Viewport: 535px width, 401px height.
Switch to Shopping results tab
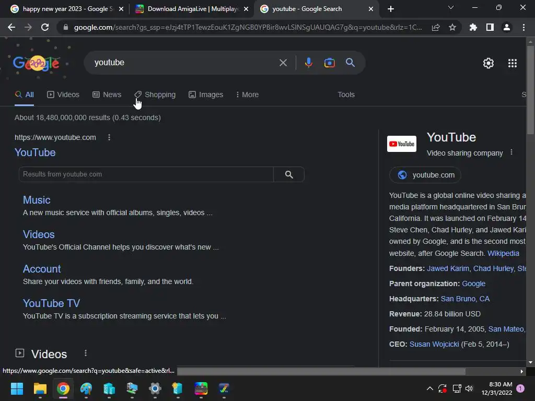[x=155, y=95]
